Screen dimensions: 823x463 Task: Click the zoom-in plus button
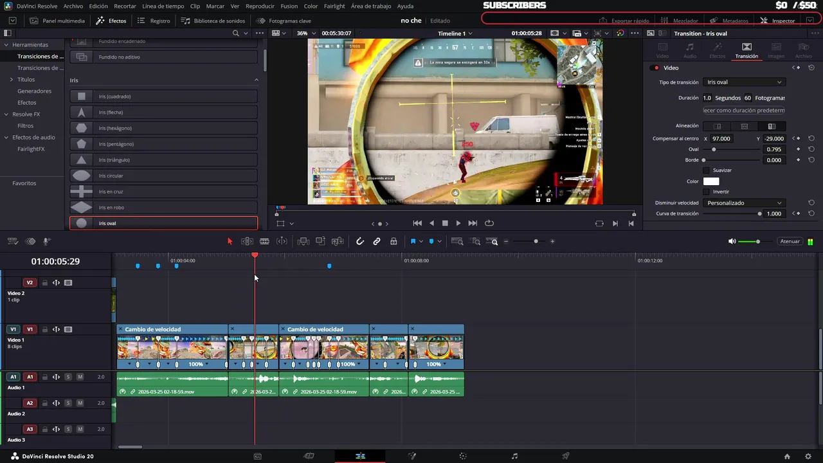click(552, 241)
